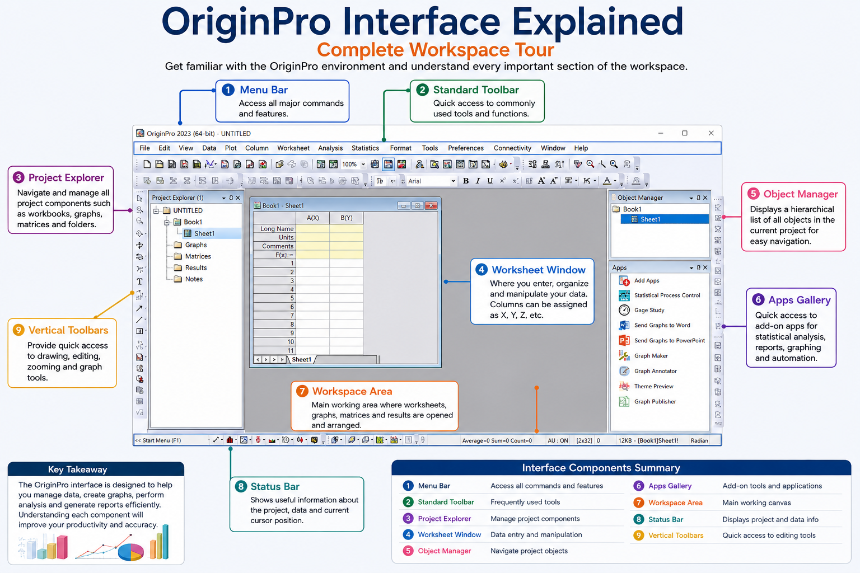Click the line plot icon in bottom toolbar
Viewport: 860px width, 573px height.
pyautogui.click(x=216, y=440)
